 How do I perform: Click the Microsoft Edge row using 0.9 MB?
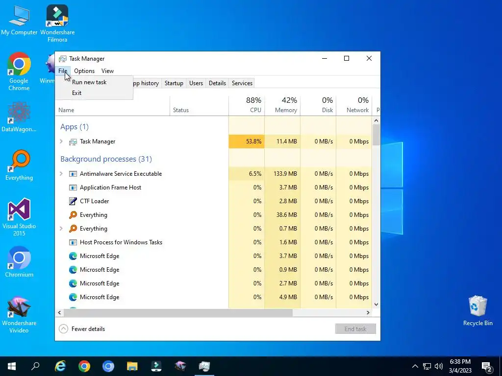click(214, 270)
